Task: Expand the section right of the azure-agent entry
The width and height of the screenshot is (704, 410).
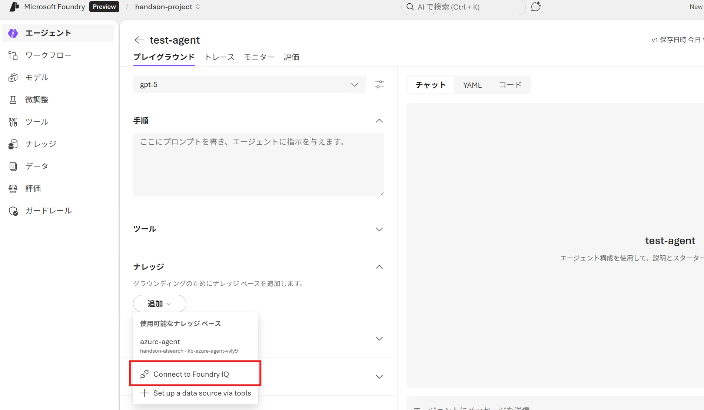Action: click(x=379, y=339)
